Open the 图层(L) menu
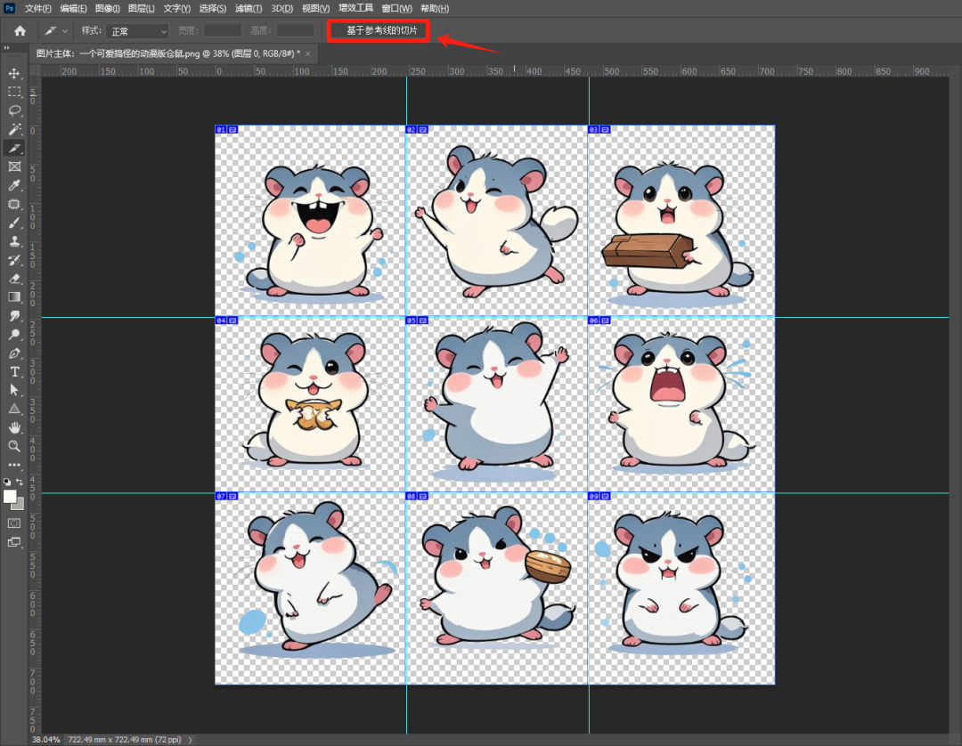 [x=142, y=9]
